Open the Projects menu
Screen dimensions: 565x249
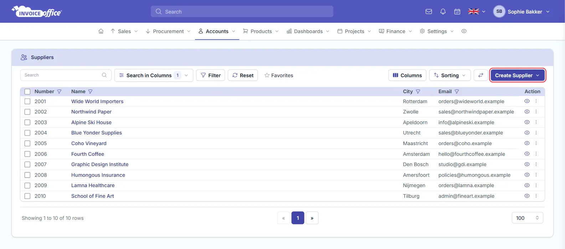point(354,31)
